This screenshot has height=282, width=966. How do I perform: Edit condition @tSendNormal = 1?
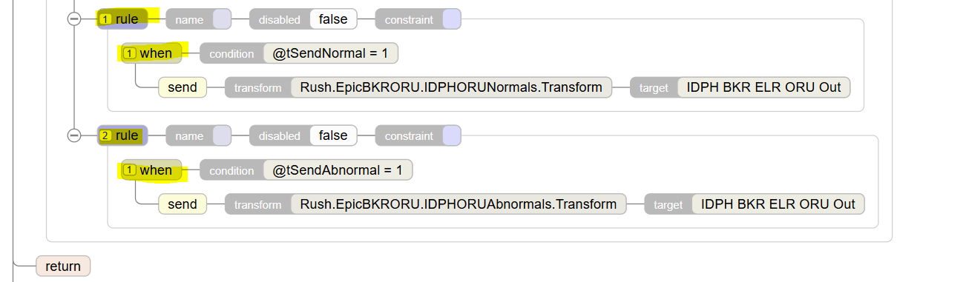coord(331,53)
